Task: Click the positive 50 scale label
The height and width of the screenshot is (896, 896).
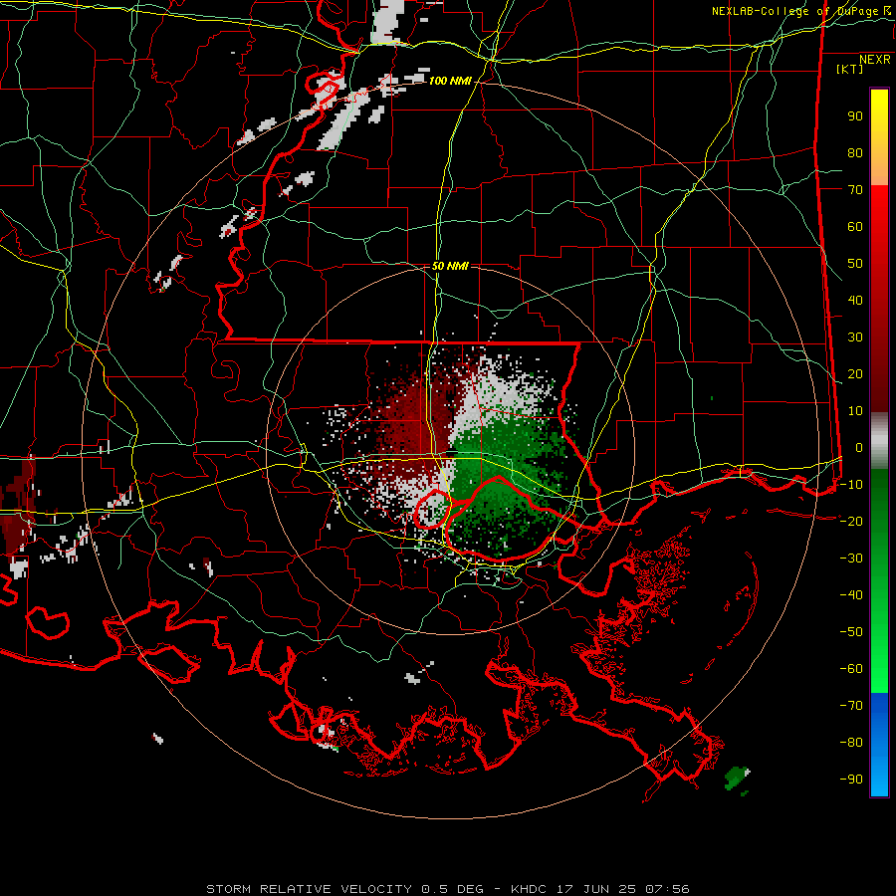Action: pyautogui.click(x=855, y=264)
